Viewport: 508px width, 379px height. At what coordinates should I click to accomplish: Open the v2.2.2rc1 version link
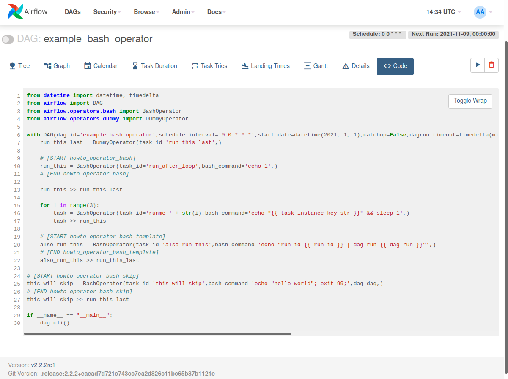click(x=44, y=365)
